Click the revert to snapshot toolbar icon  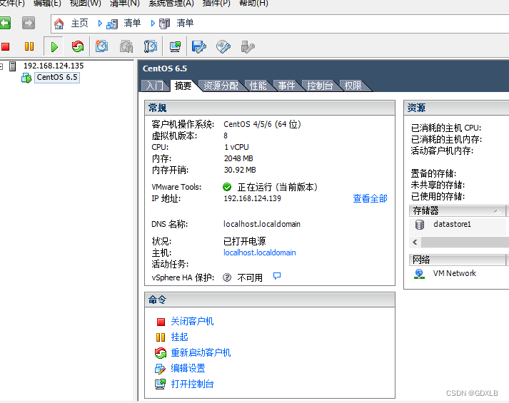[126, 46]
